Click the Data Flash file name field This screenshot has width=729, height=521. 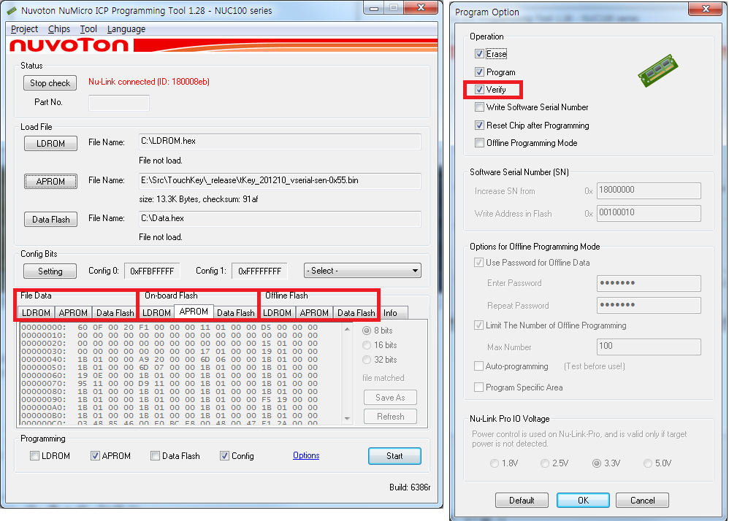click(280, 219)
